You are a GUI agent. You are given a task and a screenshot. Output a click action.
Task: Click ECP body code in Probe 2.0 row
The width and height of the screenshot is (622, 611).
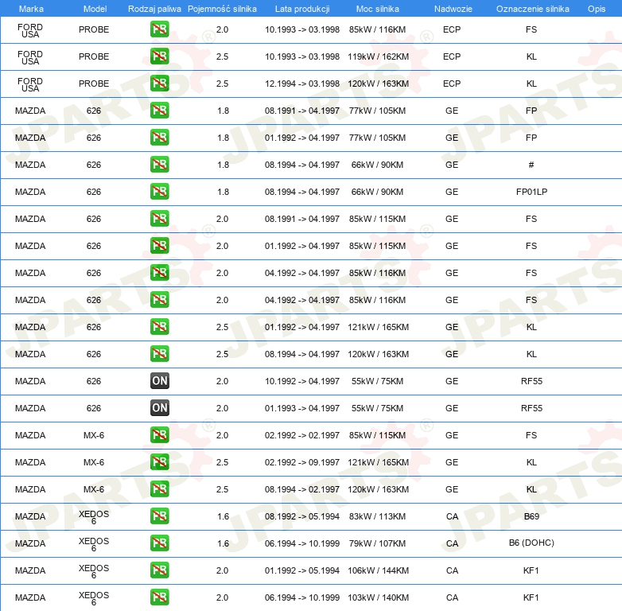(452, 29)
